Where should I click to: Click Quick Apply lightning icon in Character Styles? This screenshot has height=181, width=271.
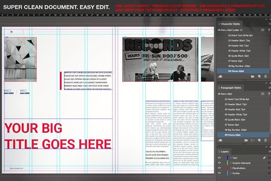click(x=269, y=30)
